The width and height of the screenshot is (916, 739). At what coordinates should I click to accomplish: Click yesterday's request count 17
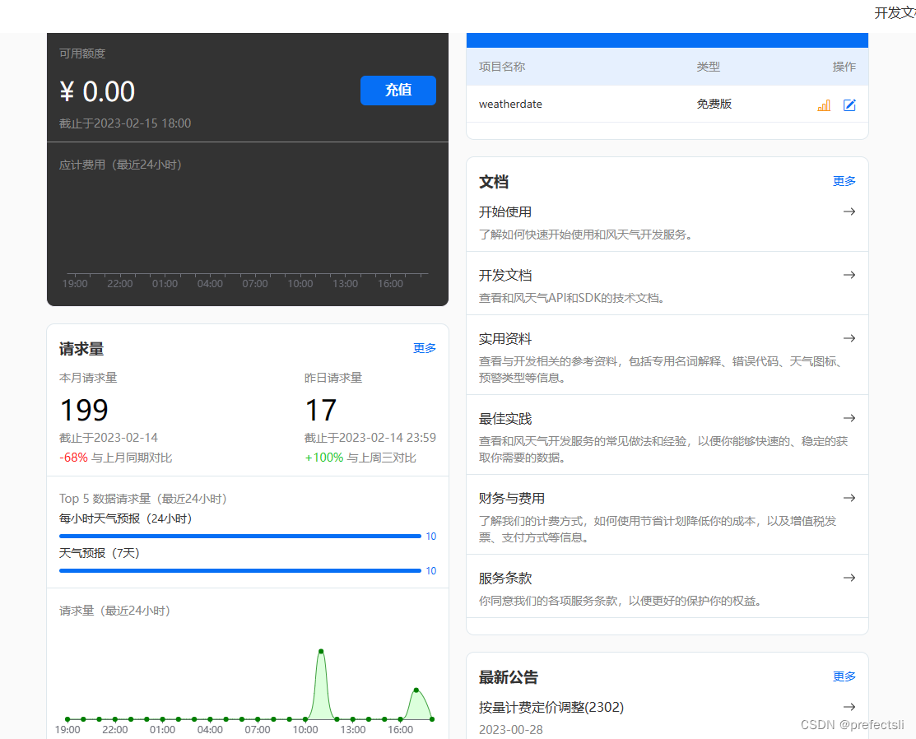(321, 410)
